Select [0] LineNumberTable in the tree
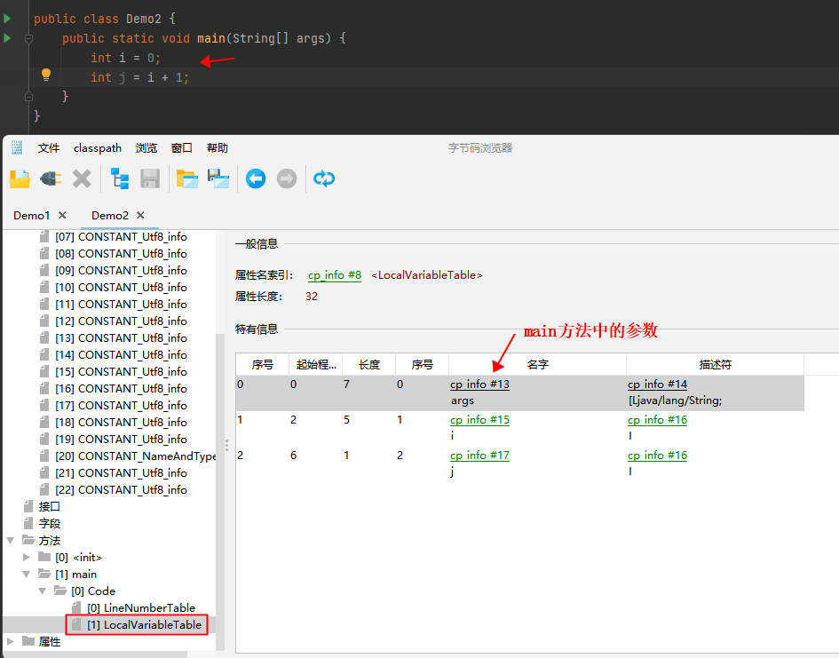 tap(141, 607)
